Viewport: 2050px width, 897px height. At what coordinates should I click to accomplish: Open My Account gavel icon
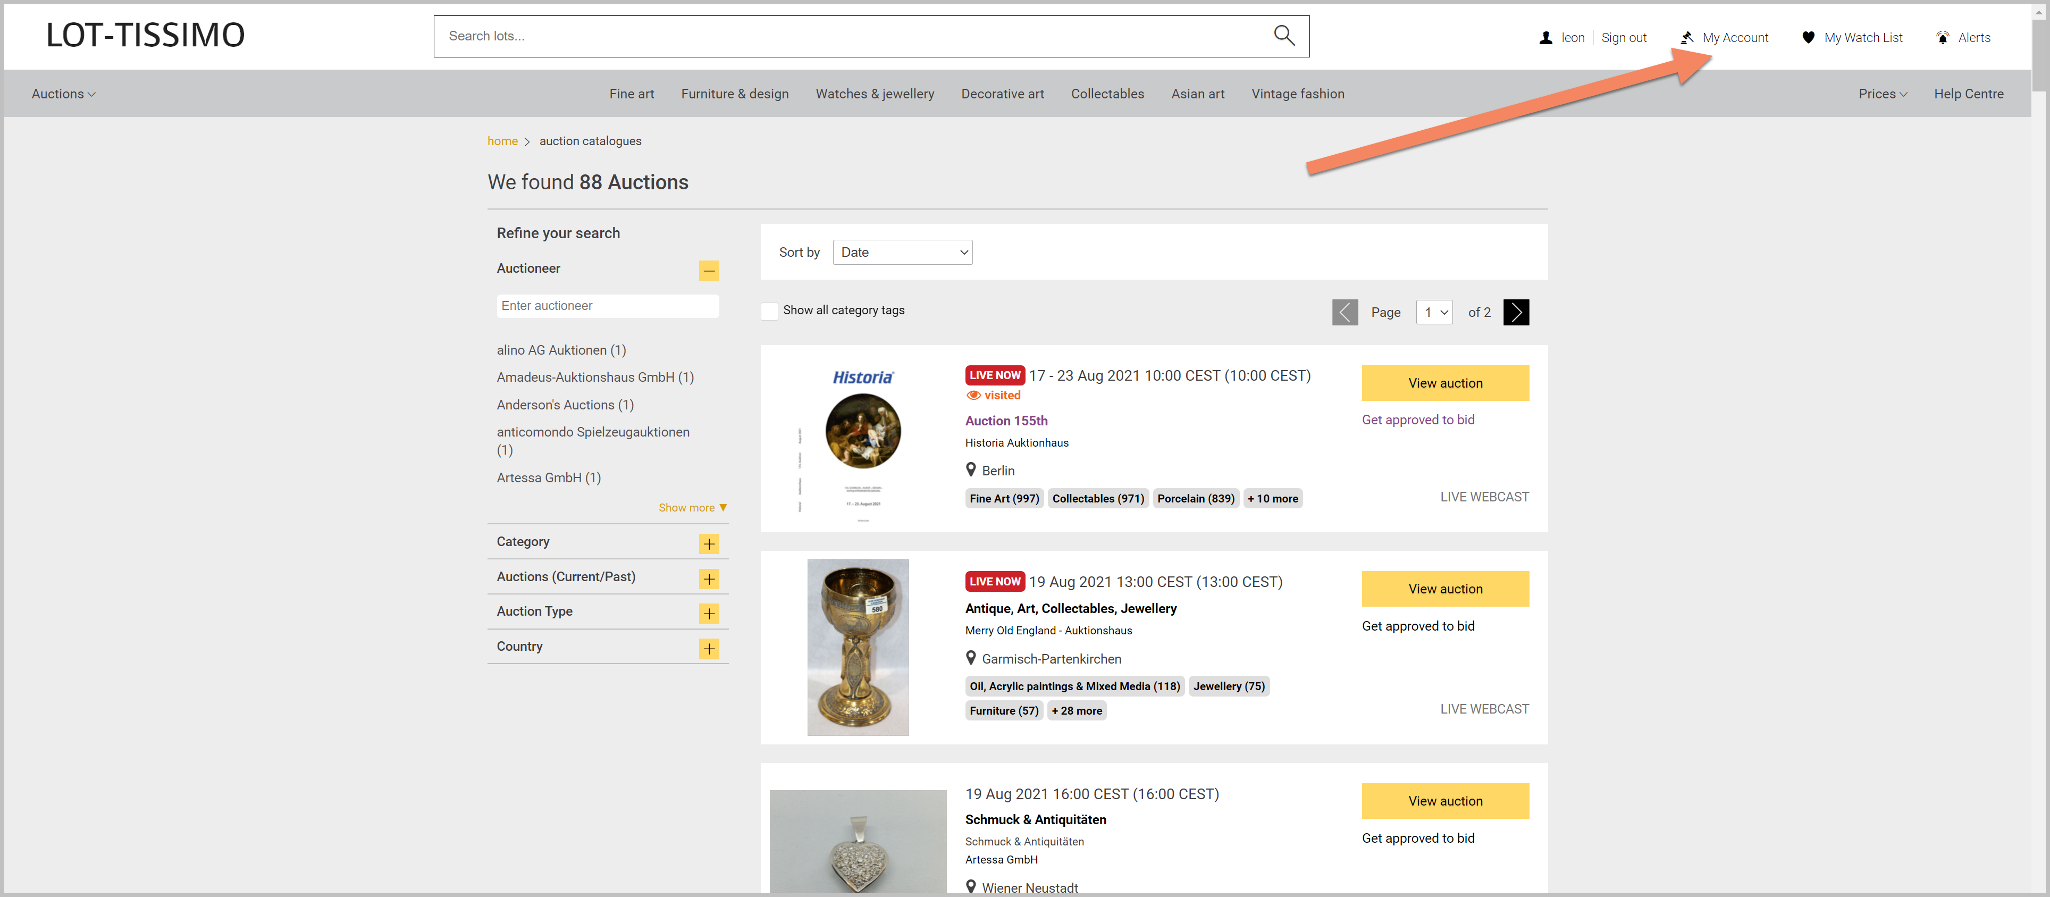(x=1686, y=37)
